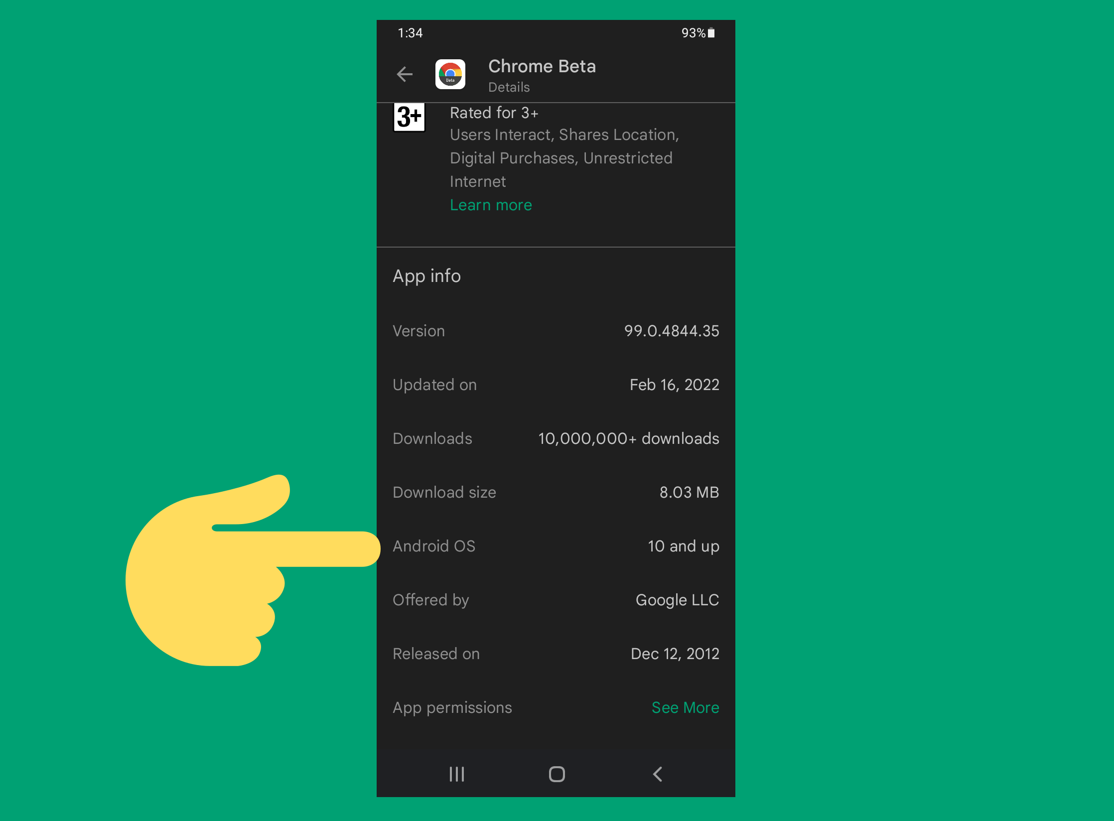Viewport: 1114px width, 821px height.
Task: Tap the 10,000,000+ downloads value
Action: [628, 438]
